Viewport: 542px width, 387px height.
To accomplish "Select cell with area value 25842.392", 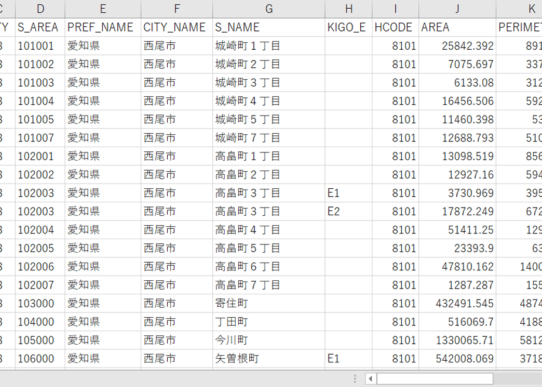I will 458,46.
